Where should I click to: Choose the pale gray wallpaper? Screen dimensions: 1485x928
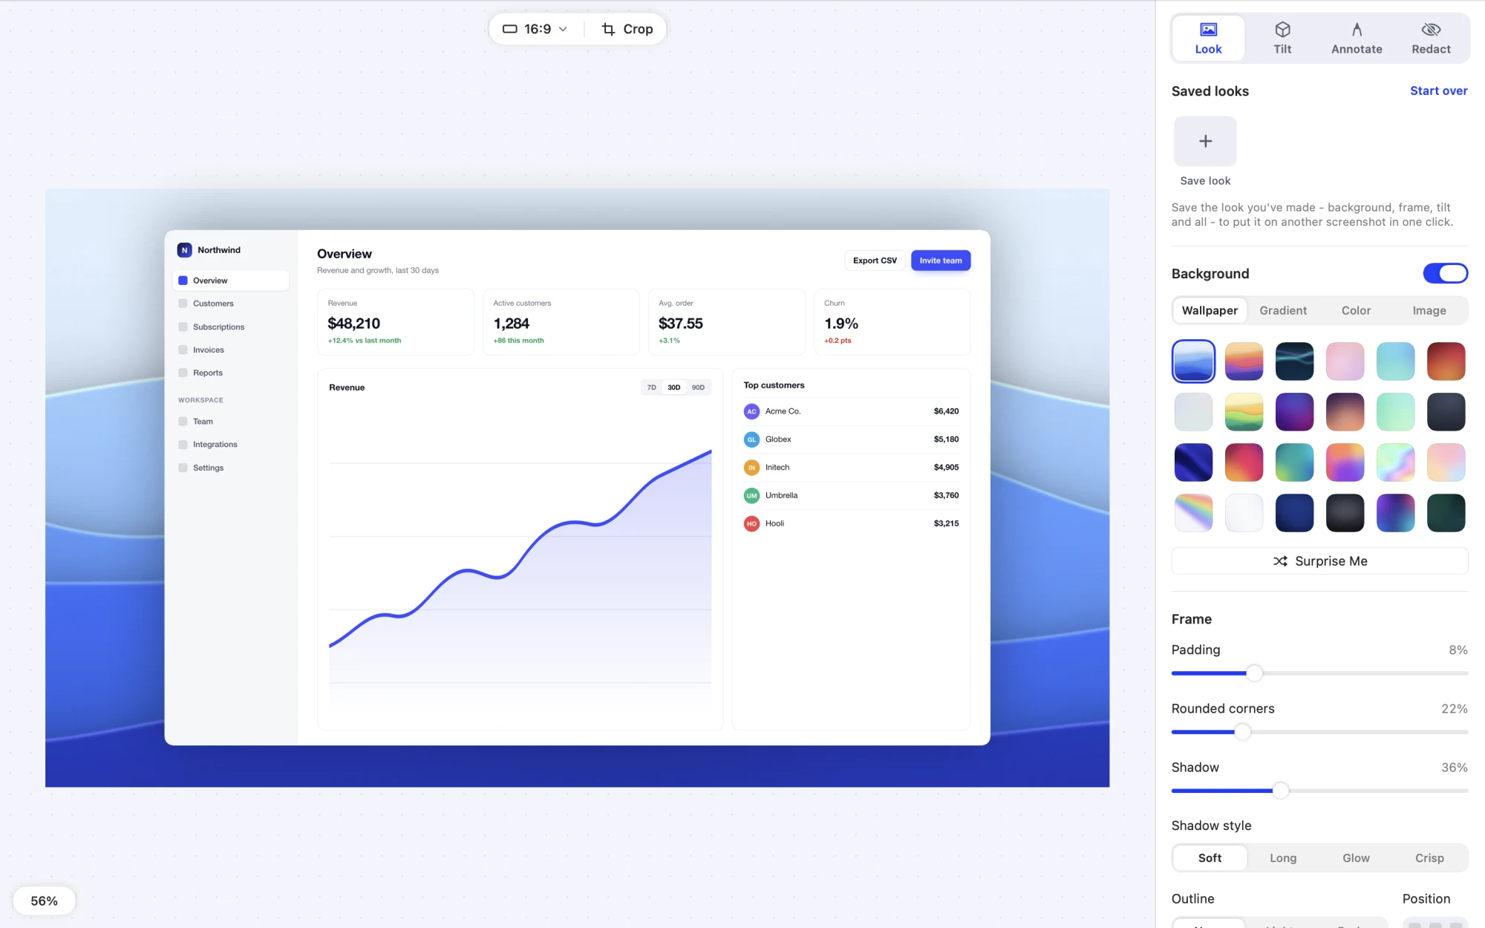[x=1193, y=412]
